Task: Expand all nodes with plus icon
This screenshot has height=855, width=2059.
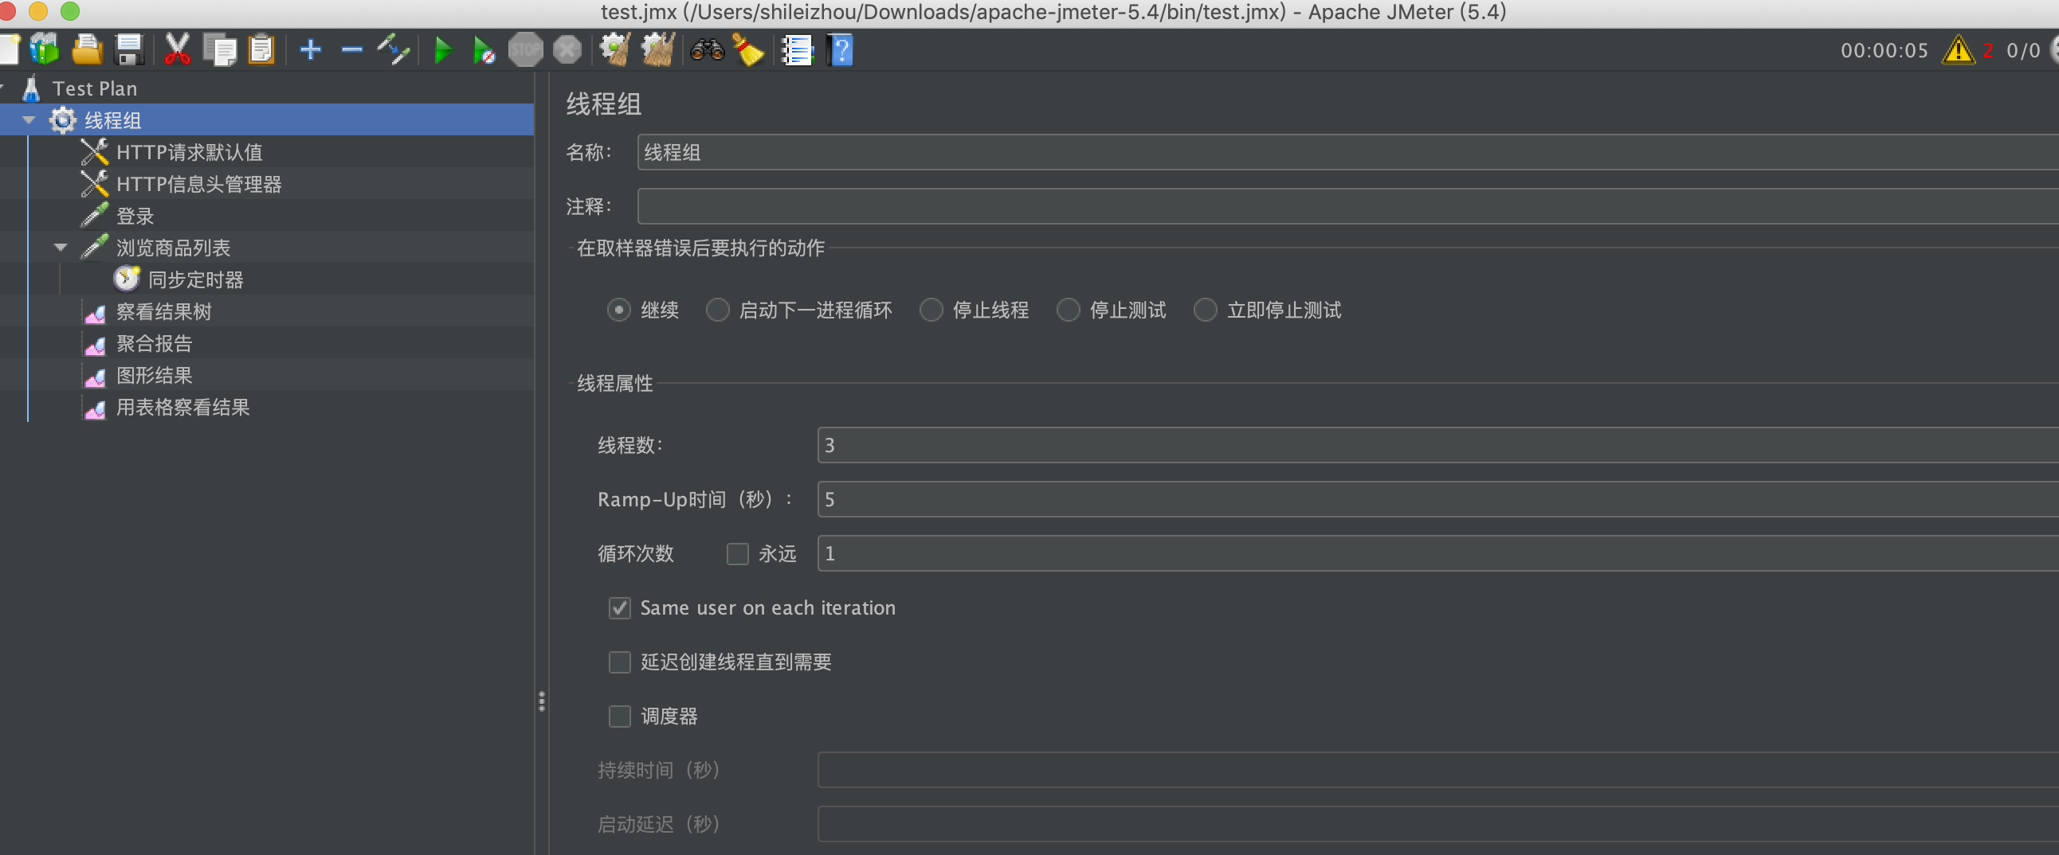Action: click(x=310, y=49)
